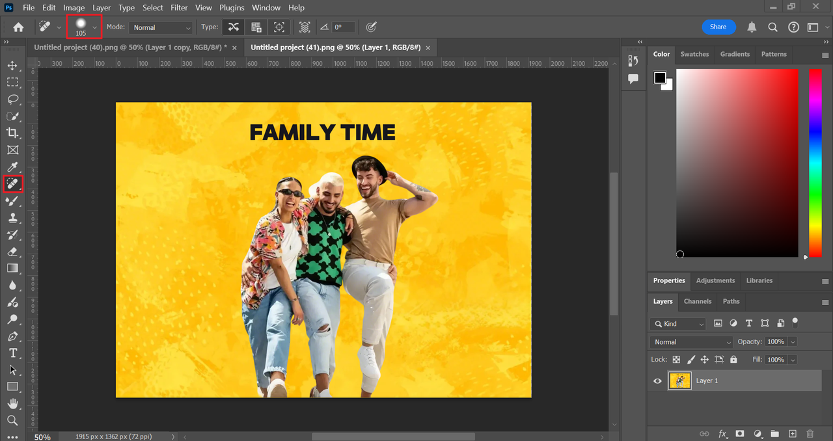Select the Blur tool

pos(12,286)
